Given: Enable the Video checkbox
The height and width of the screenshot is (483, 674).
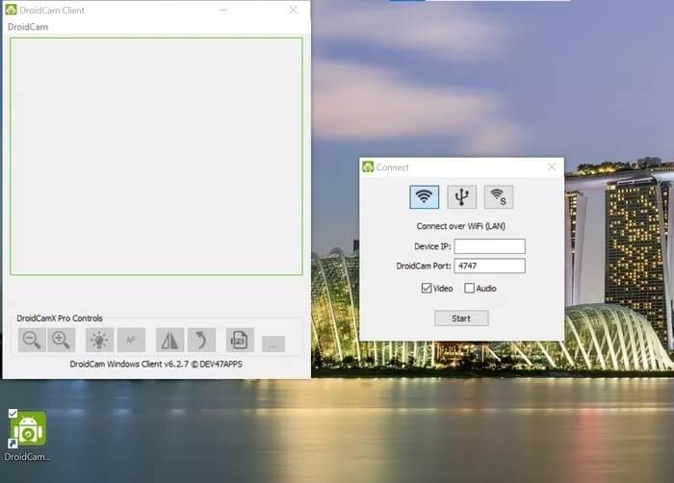Looking at the screenshot, I should click(426, 288).
